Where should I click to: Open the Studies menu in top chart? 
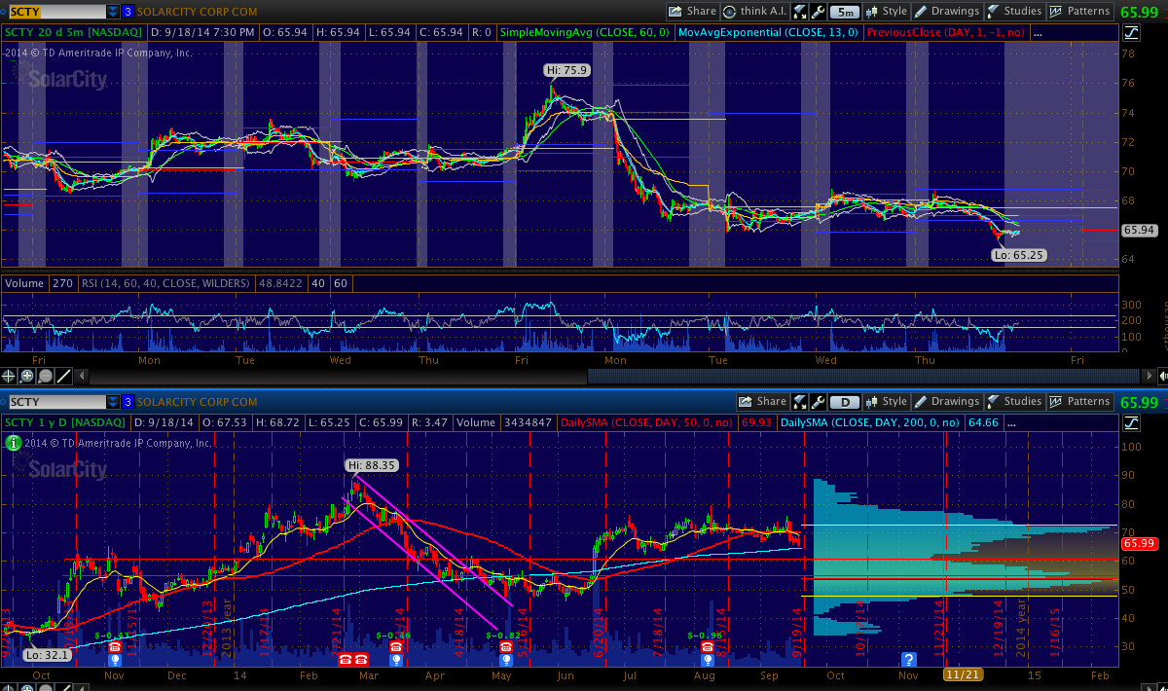[x=1014, y=12]
